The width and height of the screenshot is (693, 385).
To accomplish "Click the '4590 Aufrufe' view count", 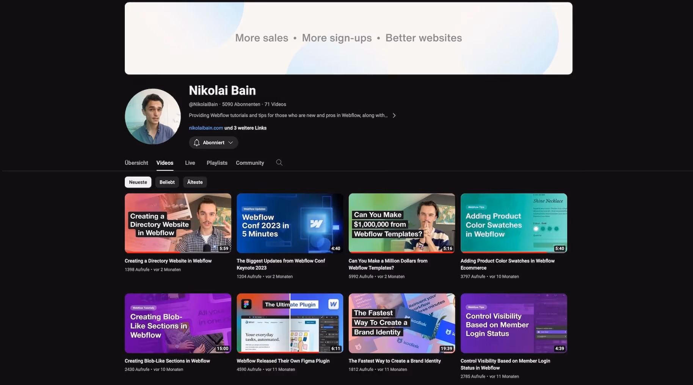I will pyautogui.click(x=249, y=369).
